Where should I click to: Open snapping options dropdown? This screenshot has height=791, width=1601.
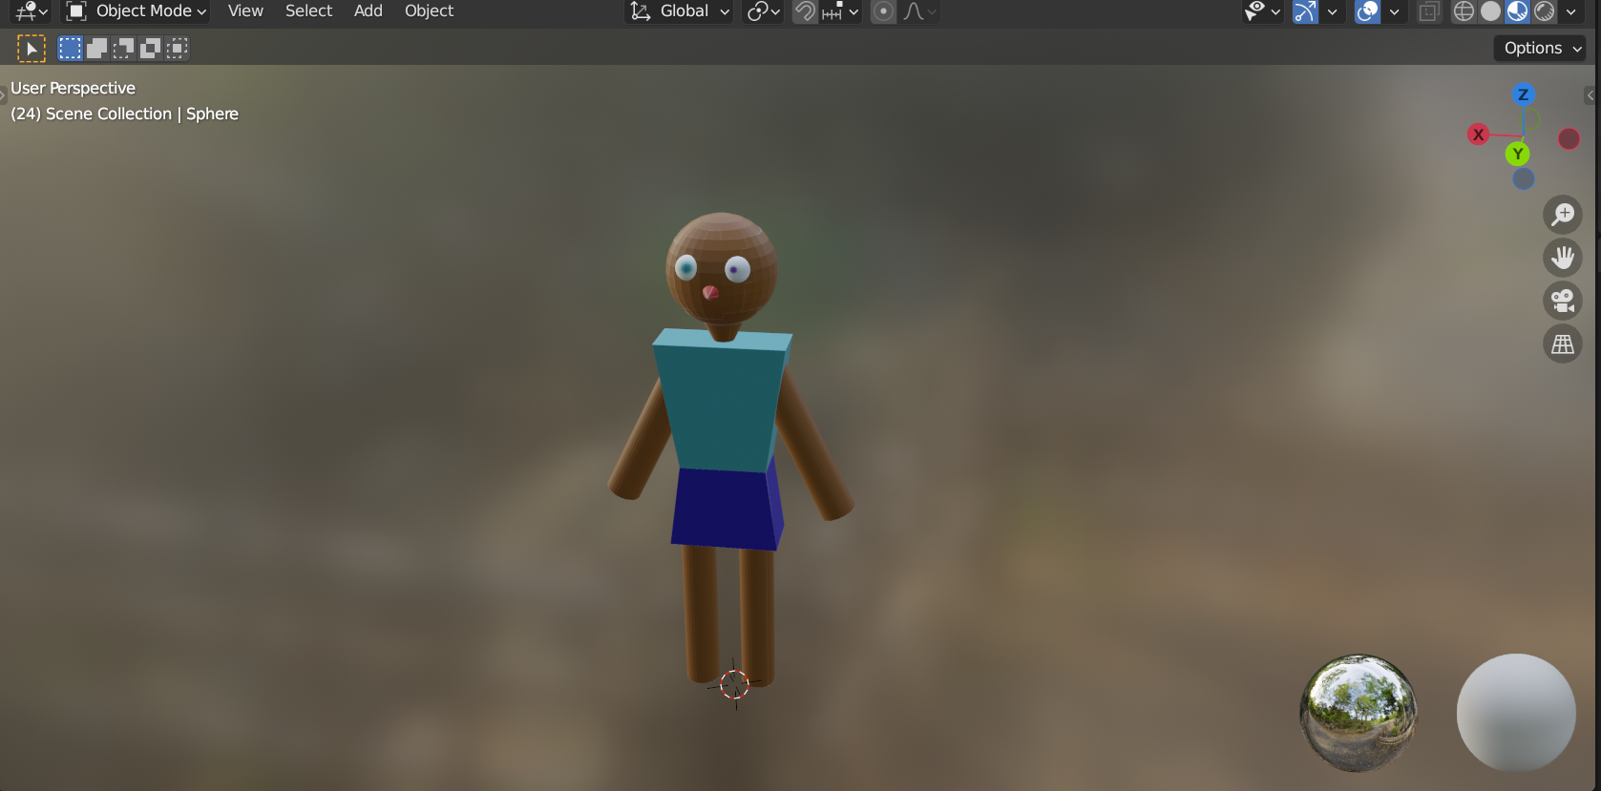(x=841, y=11)
